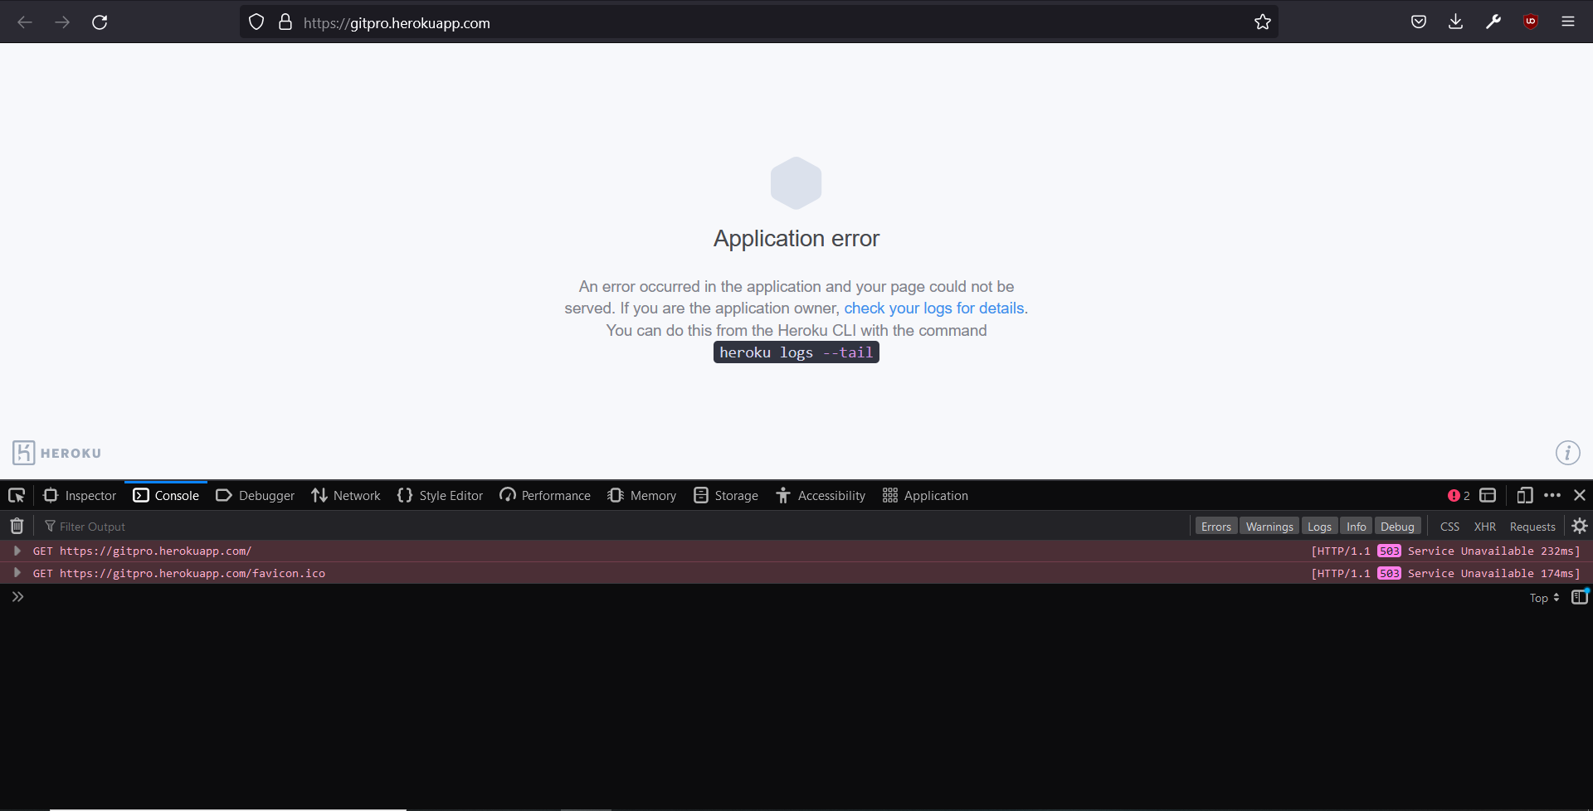Switch to the Network tab

(x=346, y=495)
